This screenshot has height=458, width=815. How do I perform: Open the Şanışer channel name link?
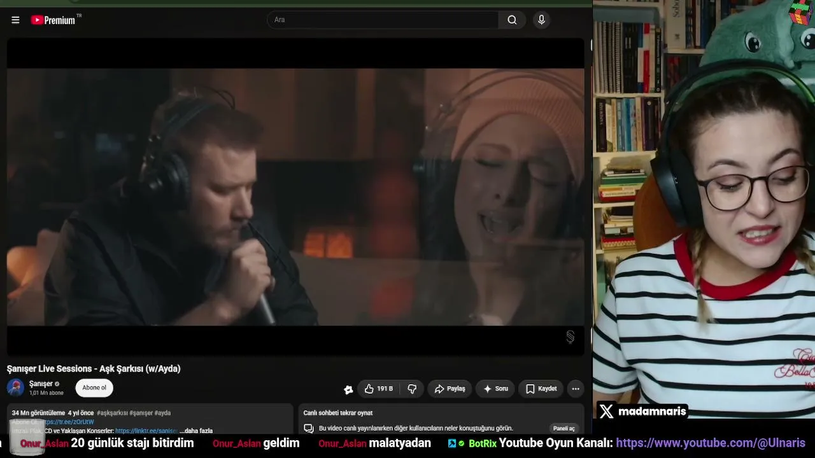[41, 384]
